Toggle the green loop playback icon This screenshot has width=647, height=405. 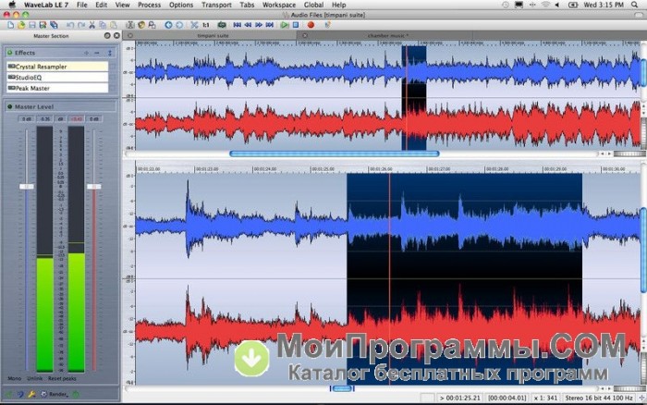click(222, 25)
